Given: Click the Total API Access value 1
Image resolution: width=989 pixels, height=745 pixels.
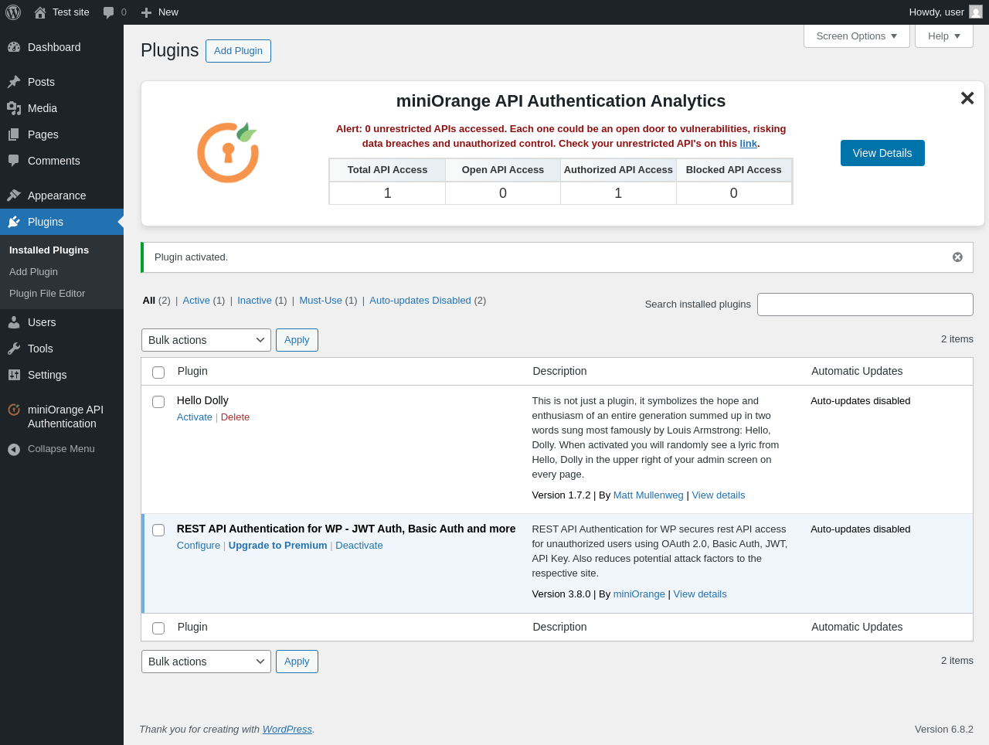Looking at the screenshot, I should coord(388,193).
